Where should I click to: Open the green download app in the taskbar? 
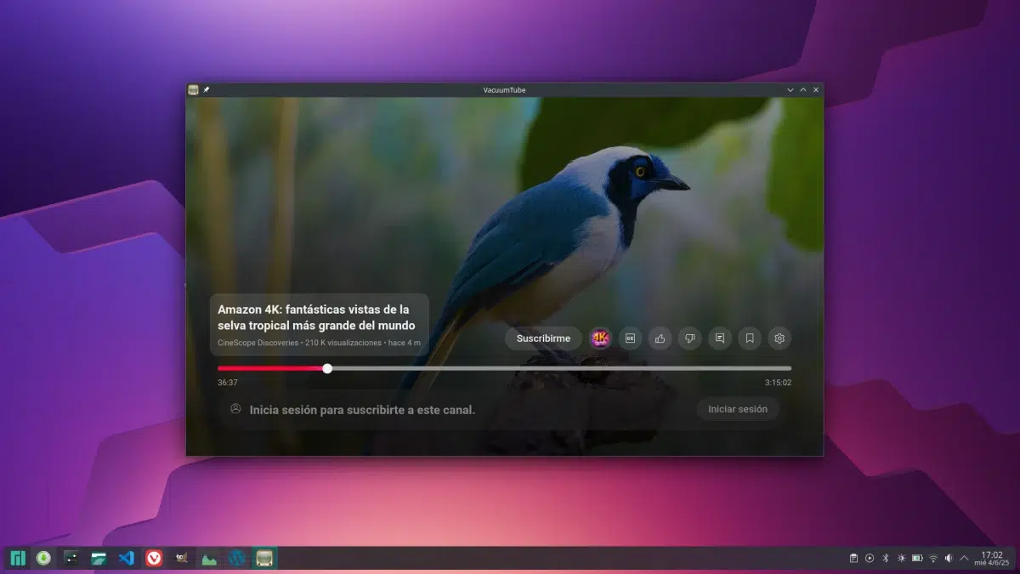coord(43,558)
